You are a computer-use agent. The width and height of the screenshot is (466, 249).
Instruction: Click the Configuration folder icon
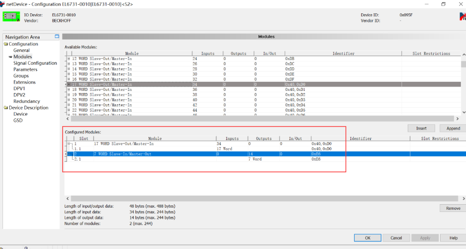[x=6, y=44]
